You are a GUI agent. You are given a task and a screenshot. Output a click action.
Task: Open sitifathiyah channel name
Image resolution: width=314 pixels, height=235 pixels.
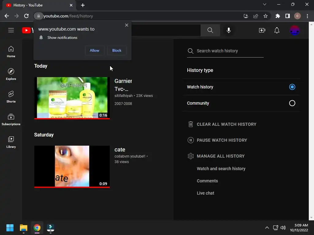[123, 96]
